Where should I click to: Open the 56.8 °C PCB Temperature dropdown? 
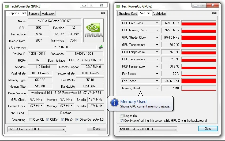tap(157, 66)
